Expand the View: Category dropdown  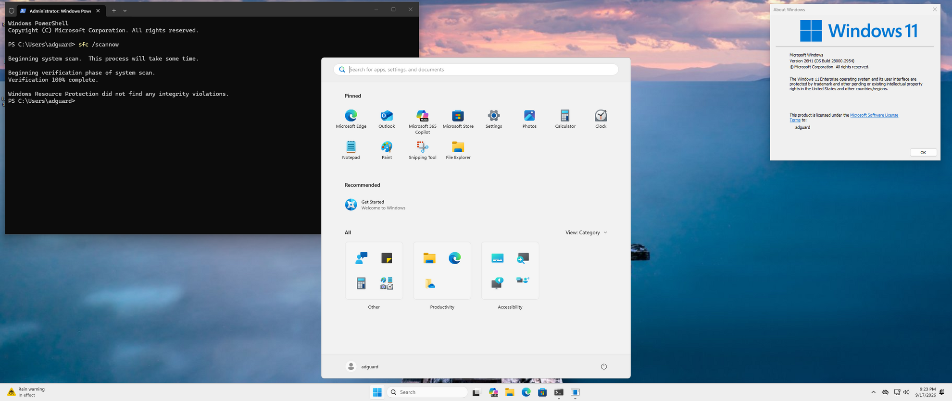pos(586,232)
